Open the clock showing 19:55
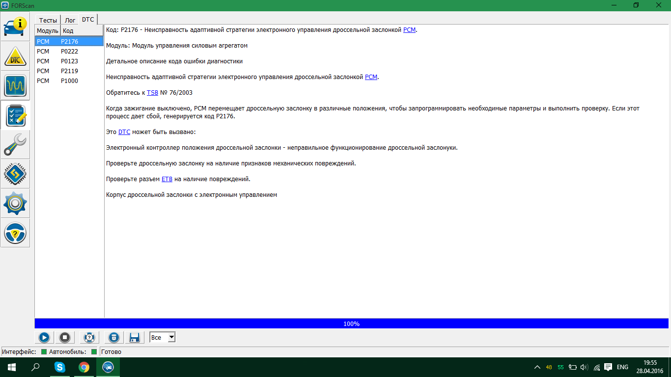 (650, 367)
